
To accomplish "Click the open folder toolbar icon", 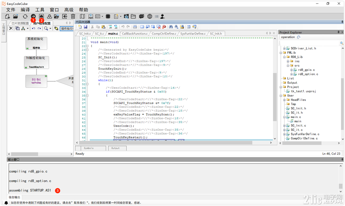I will [15, 17].
